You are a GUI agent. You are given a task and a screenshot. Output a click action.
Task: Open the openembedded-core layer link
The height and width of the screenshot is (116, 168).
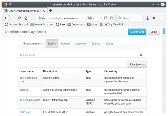[29, 80]
